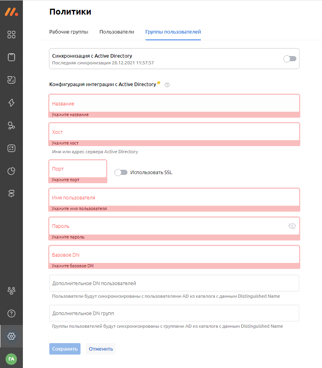This screenshot has height=368, width=322.
Task: Click the Сохранить button
Action: [65, 349]
